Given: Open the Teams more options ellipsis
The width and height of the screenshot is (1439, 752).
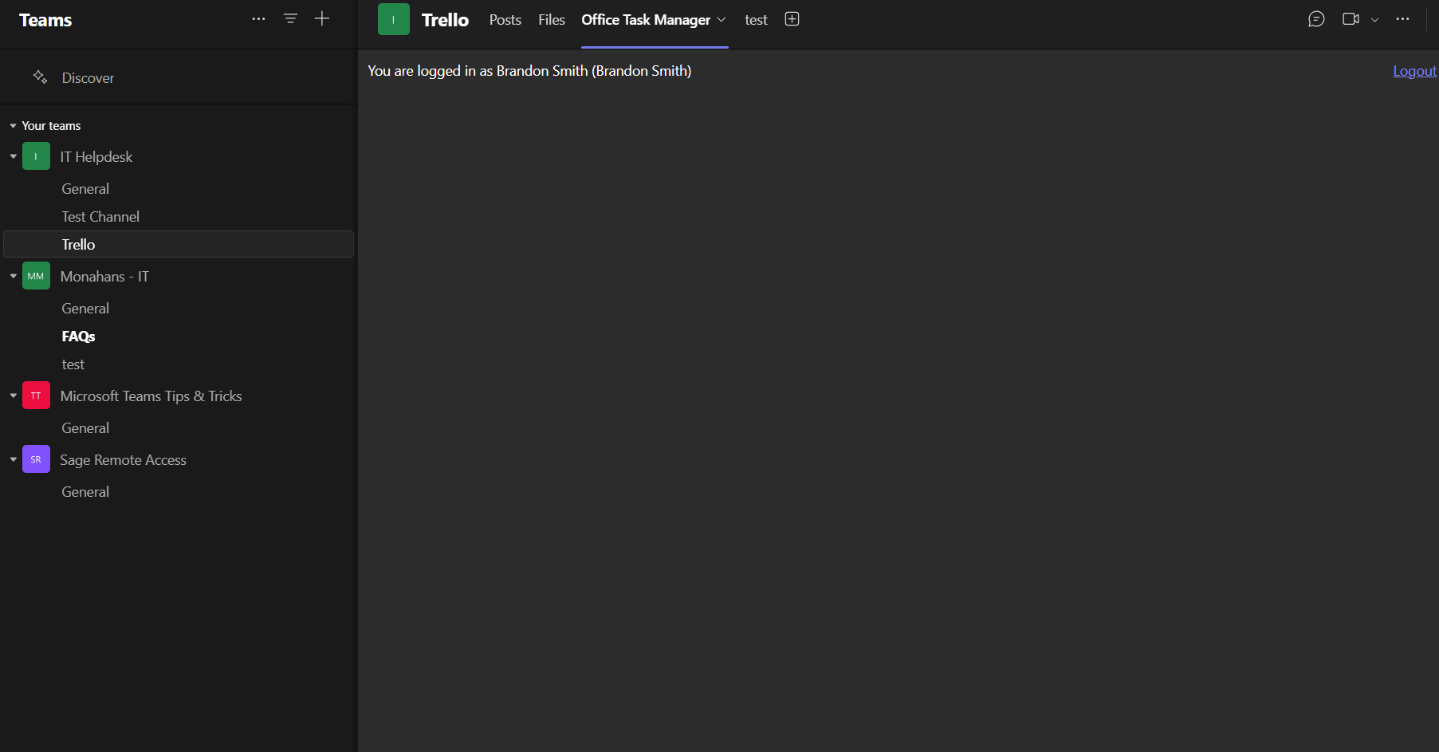Looking at the screenshot, I should click(x=258, y=19).
